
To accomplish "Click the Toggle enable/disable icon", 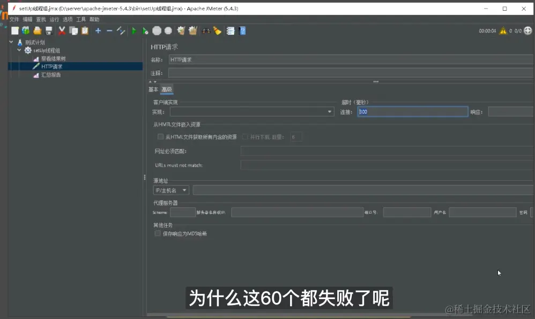I will (x=121, y=31).
